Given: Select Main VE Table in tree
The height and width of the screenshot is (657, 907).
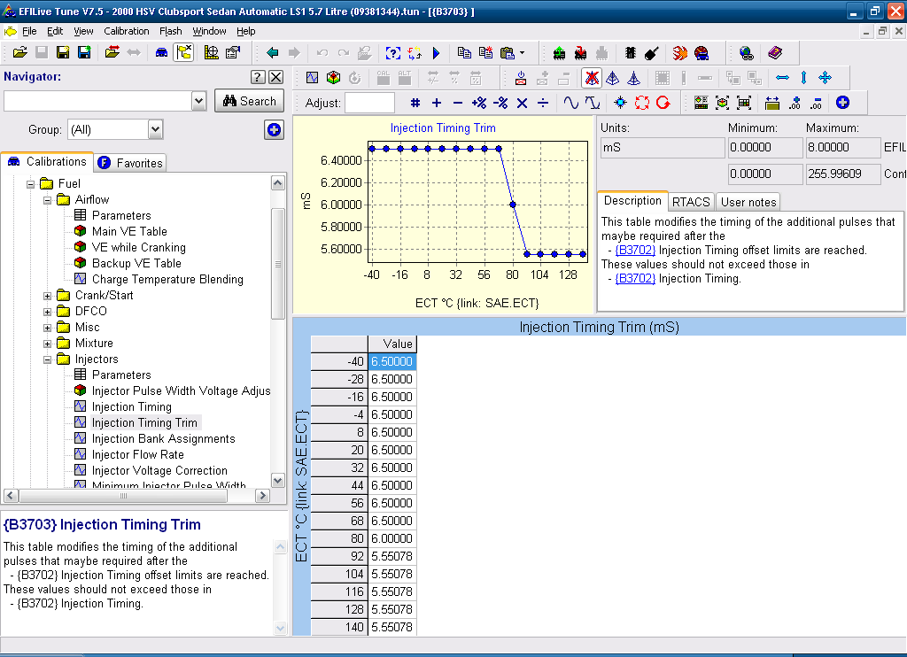Looking at the screenshot, I should click(129, 231).
